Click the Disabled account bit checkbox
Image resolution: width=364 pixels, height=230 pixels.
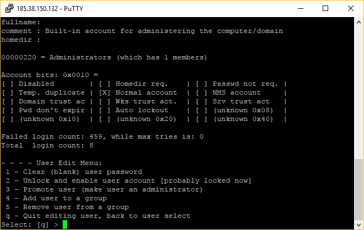pyautogui.click(x=8, y=84)
